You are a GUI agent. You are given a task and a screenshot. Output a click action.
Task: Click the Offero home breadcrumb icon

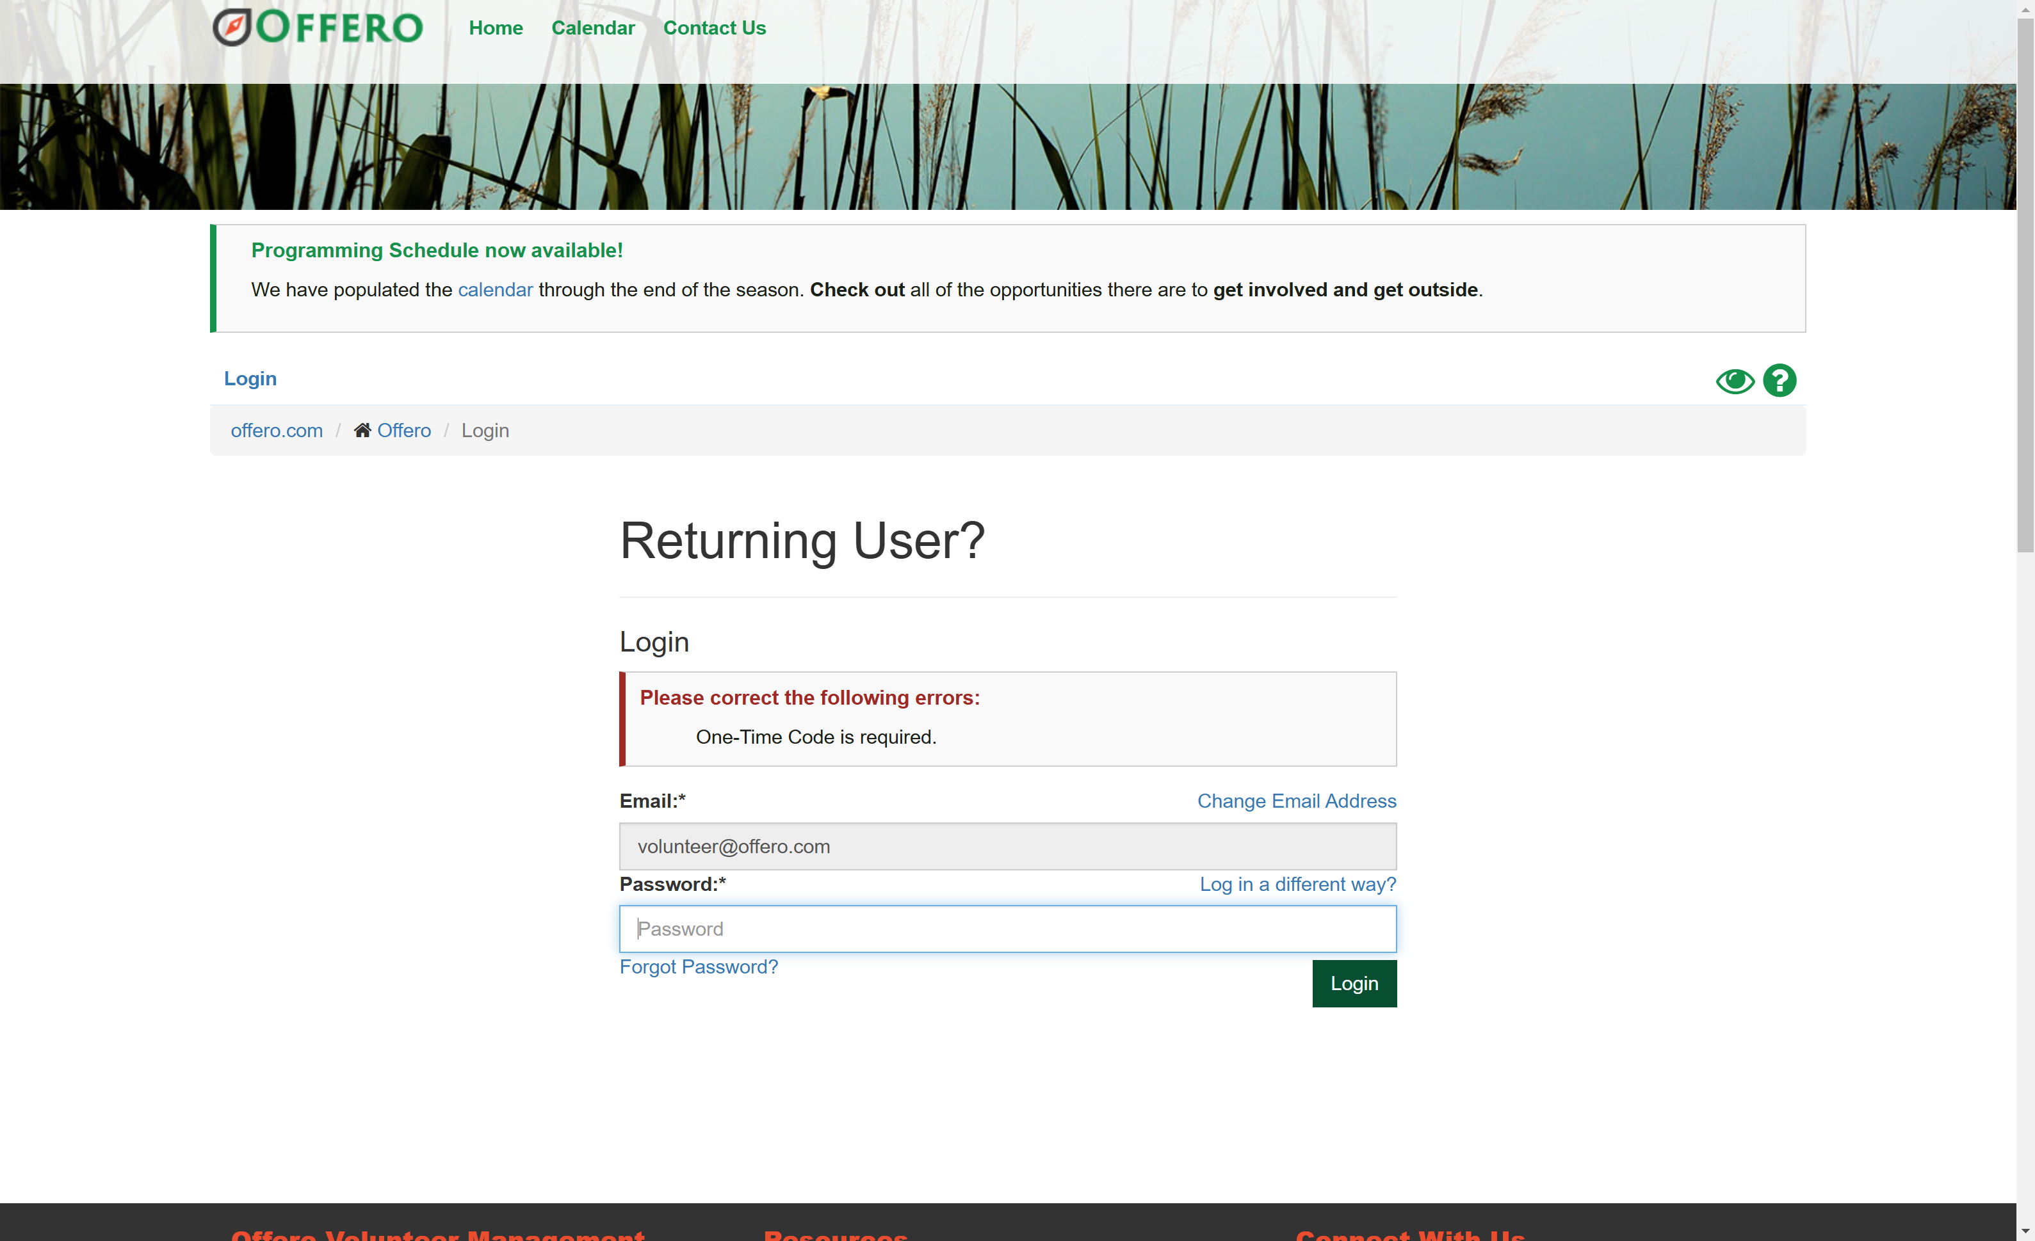click(361, 430)
